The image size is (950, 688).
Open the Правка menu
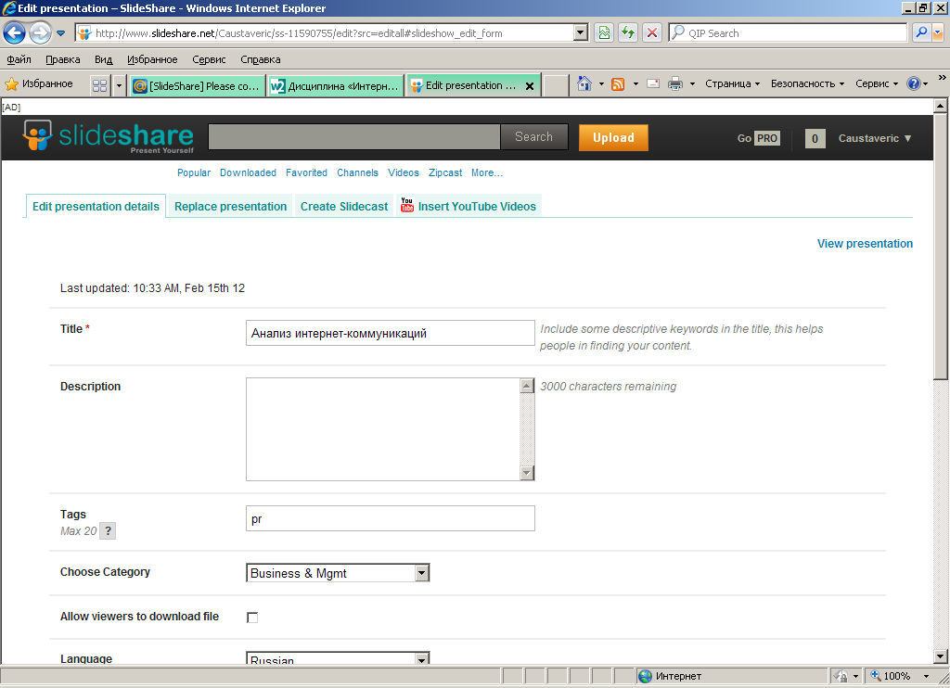click(x=62, y=59)
